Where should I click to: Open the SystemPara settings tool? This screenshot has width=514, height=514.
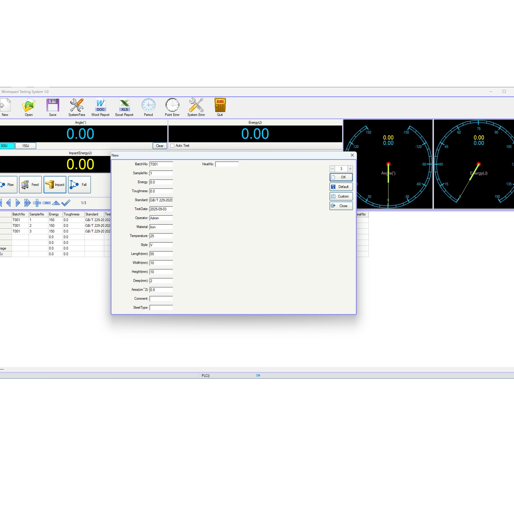[77, 107]
